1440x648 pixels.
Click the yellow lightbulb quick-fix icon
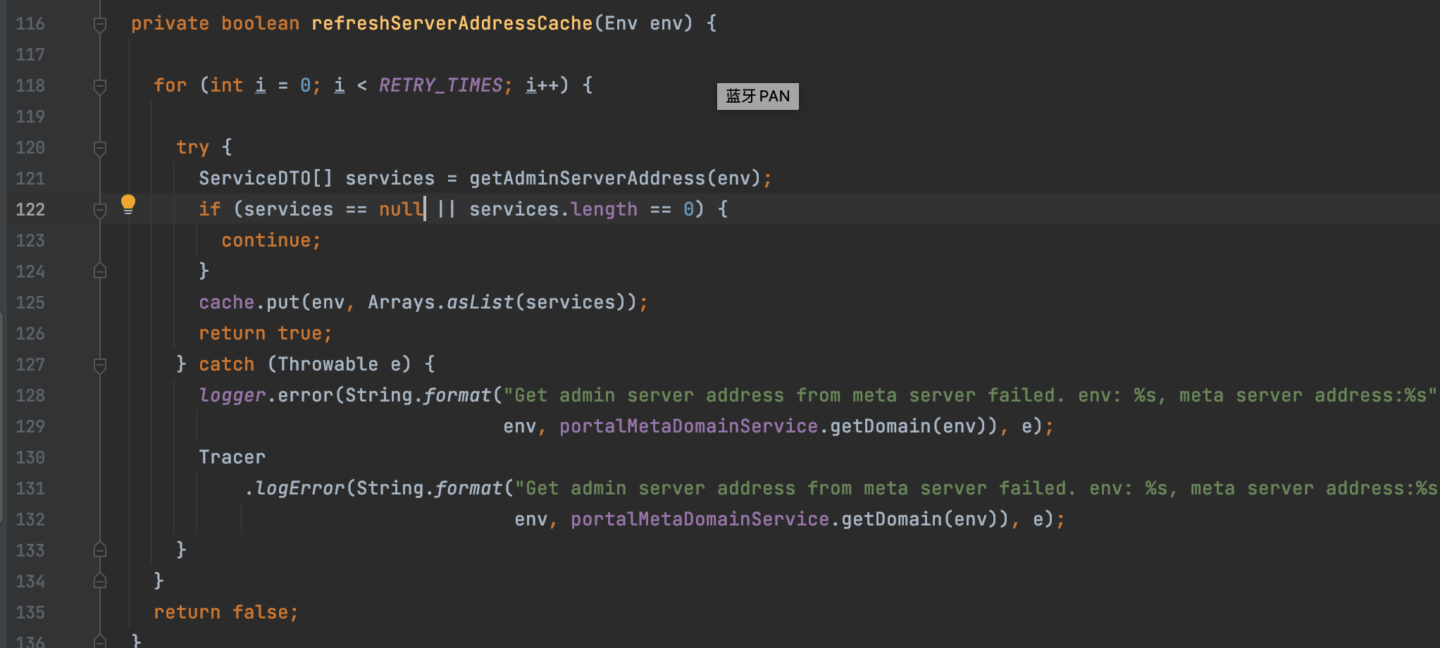128,204
